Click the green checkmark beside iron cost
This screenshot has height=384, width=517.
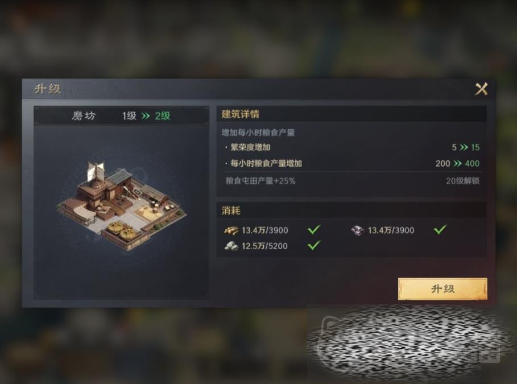pos(440,229)
